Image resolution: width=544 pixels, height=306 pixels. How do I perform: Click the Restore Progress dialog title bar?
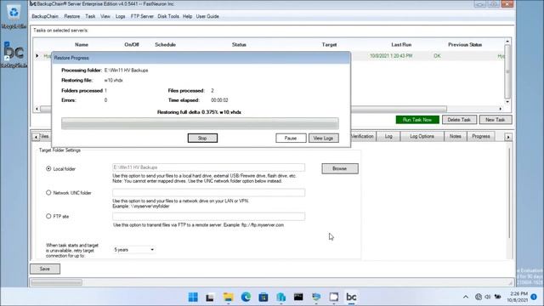tap(201, 58)
